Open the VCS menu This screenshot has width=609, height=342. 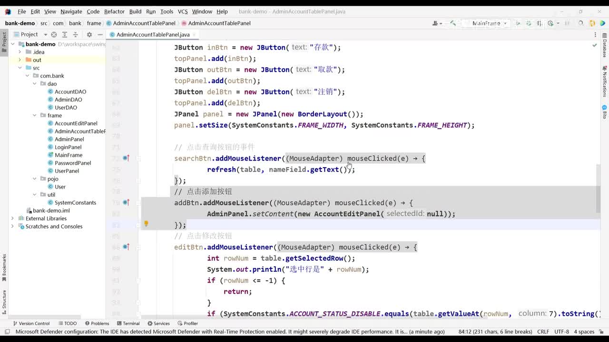point(183,11)
